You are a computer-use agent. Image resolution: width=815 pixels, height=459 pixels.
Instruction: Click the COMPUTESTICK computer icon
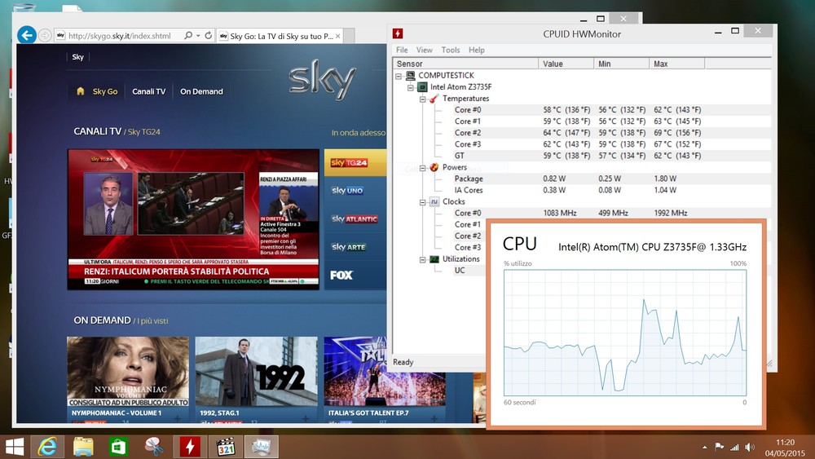pyautogui.click(x=411, y=75)
